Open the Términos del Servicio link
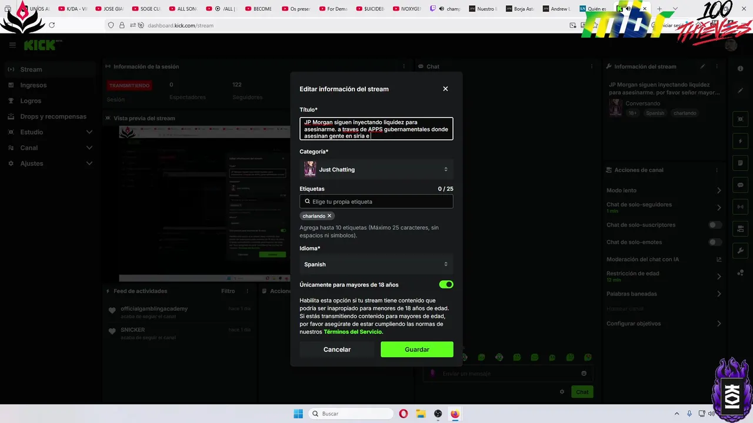This screenshot has width=753, height=423. click(x=353, y=332)
